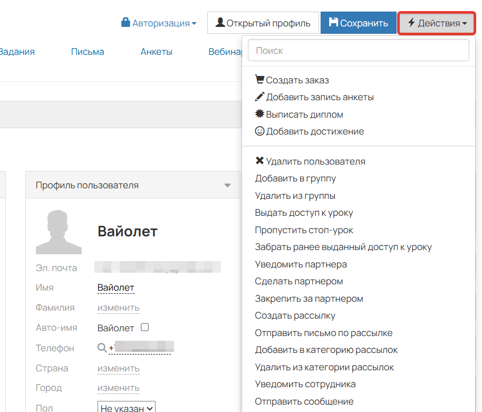482x412 pixels.
Task: Select Добавить в группу menu item
Action: (295, 178)
